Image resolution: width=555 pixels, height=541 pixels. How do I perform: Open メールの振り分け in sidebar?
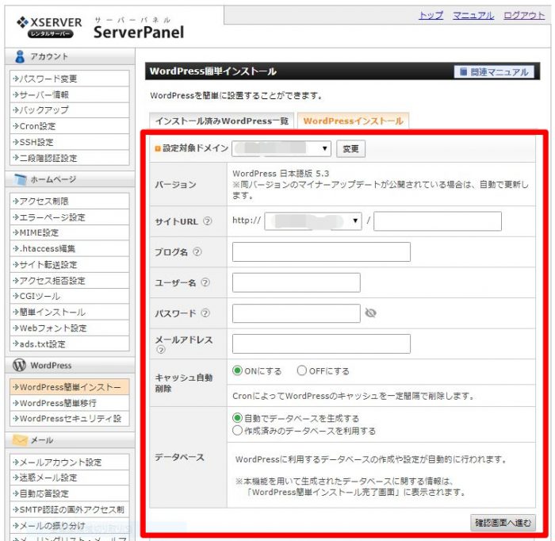[70, 525]
